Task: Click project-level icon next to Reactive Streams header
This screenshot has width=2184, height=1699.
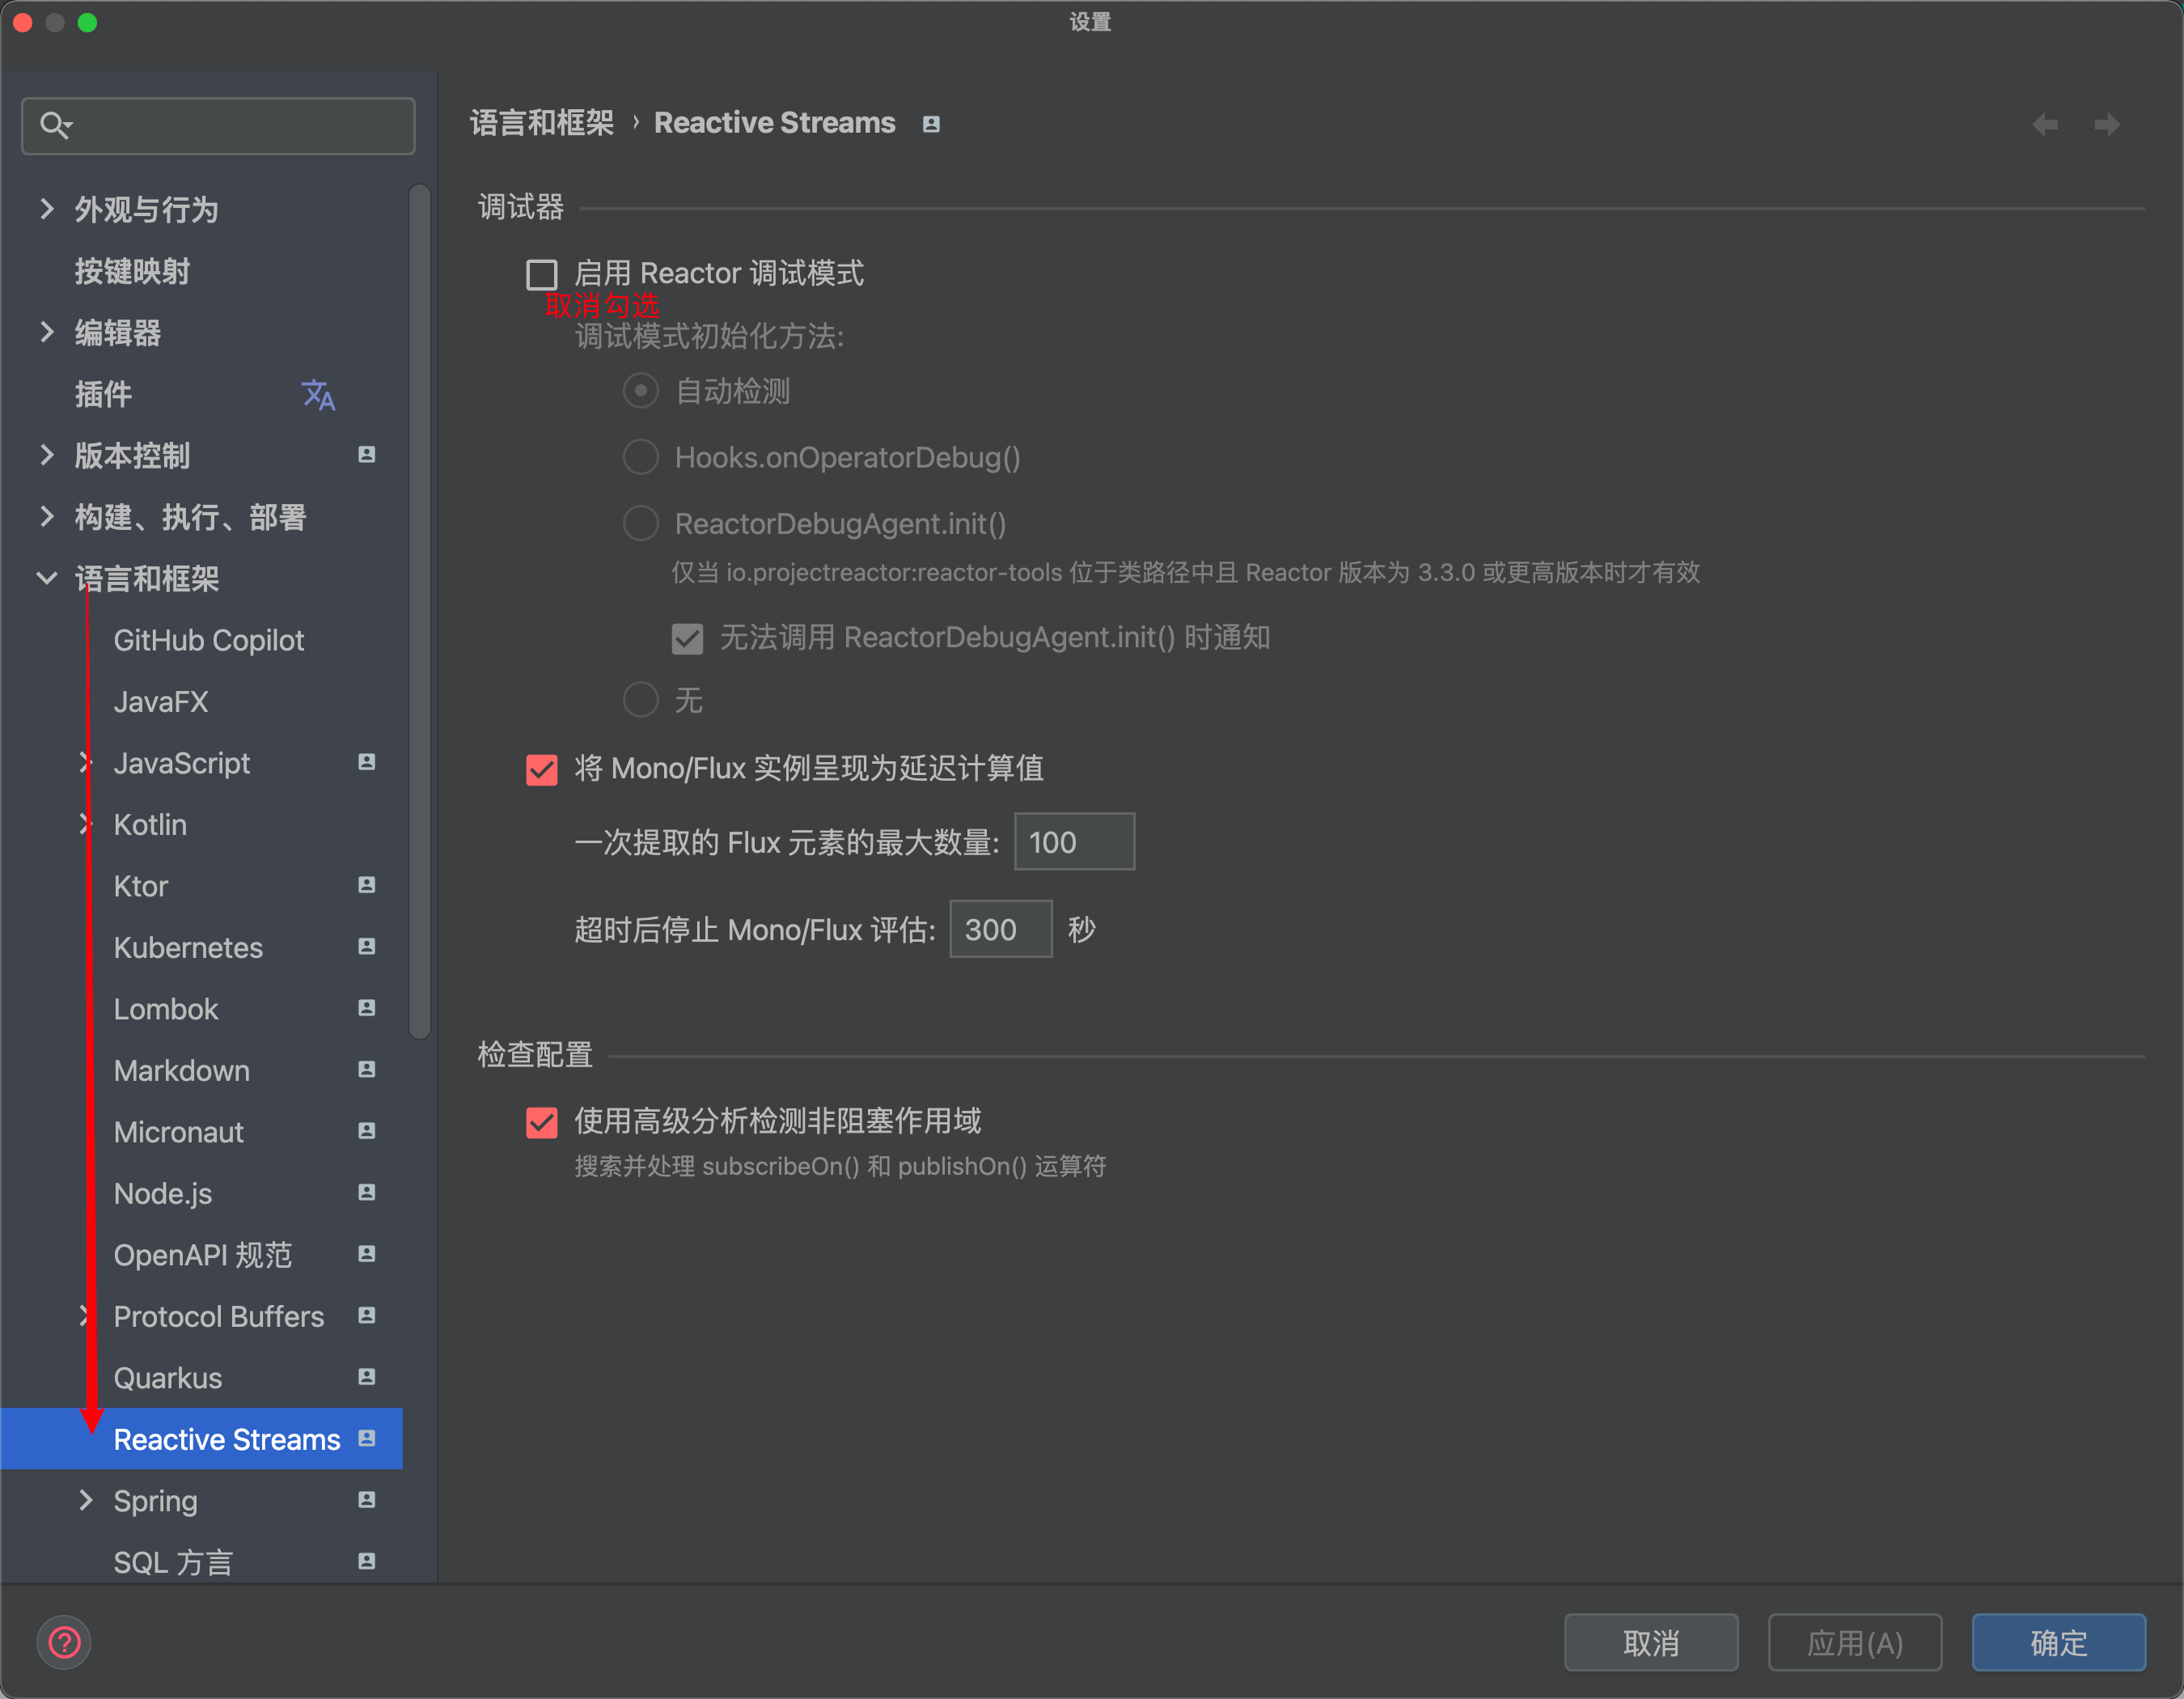Action: pyautogui.click(x=931, y=124)
